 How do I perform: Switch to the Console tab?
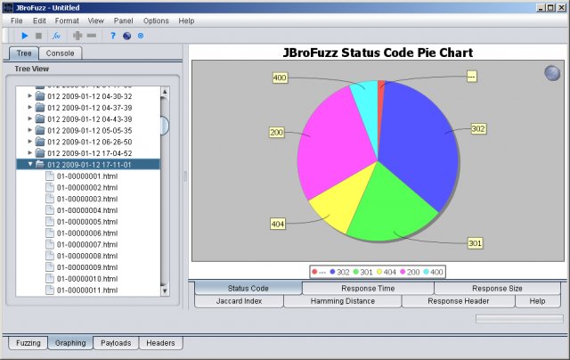[60, 53]
